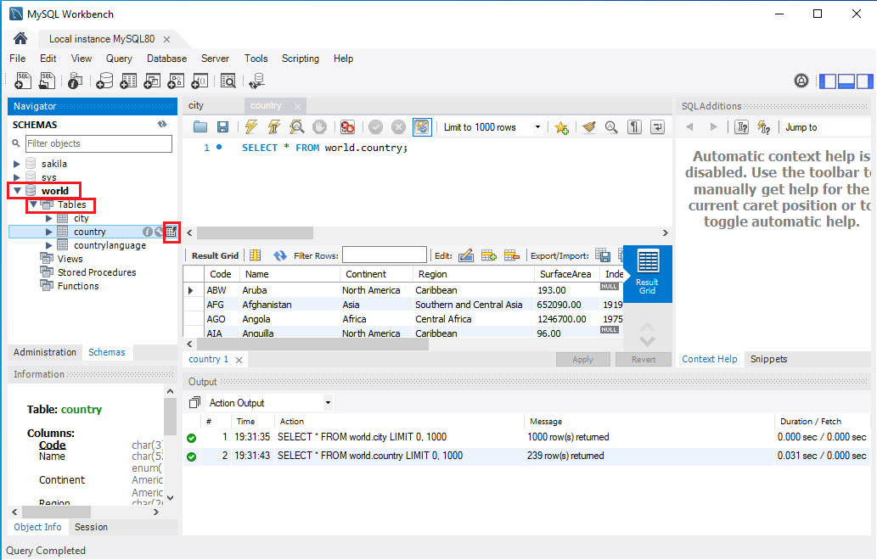The image size is (877, 560).
Task: Refresh the SCHEMAS list
Action: 162,124
